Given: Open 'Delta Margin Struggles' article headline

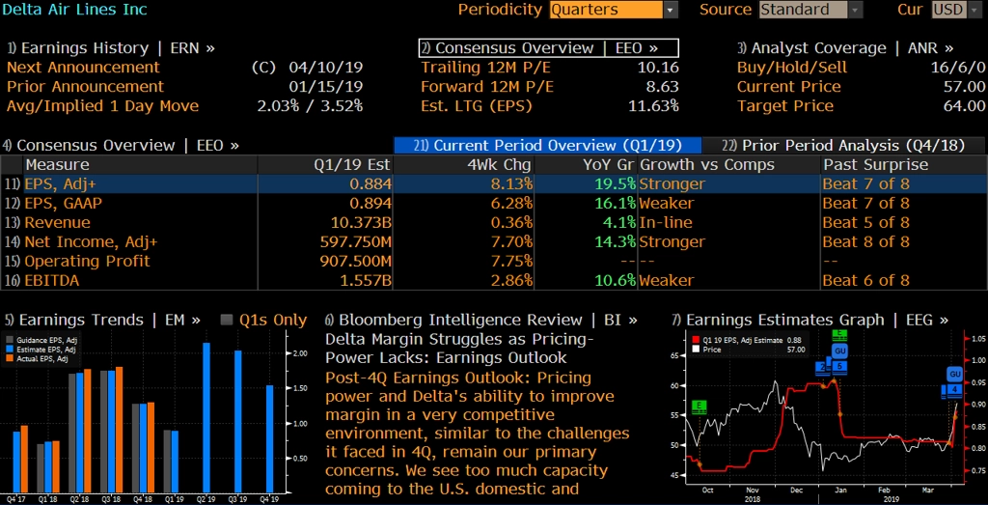Looking at the screenshot, I should click(459, 349).
